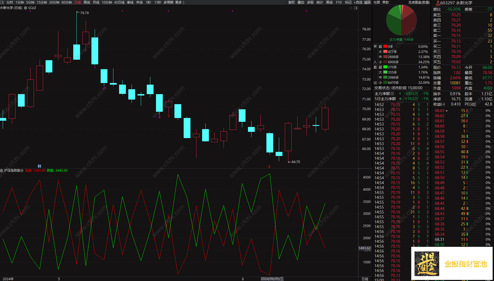
Task: Select the 1分钟 period tab
Action: pyautogui.click(x=20, y=2)
